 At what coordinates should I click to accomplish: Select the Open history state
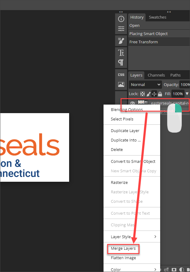click(x=159, y=26)
